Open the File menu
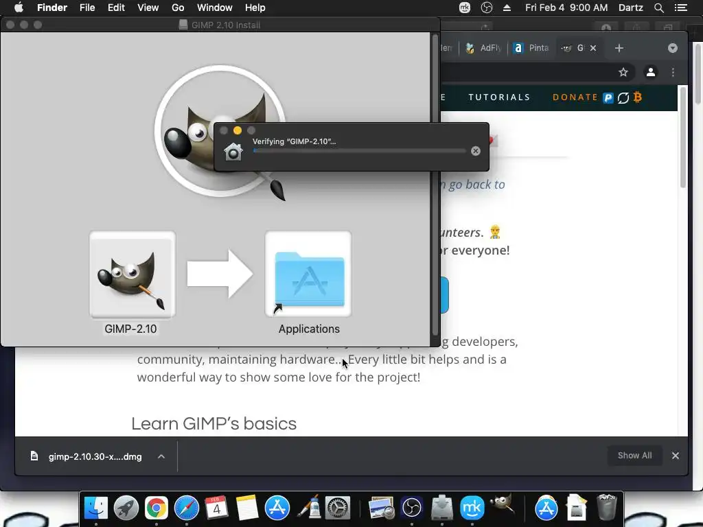Image resolution: width=703 pixels, height=527 pixels. [x=87, y=8]
